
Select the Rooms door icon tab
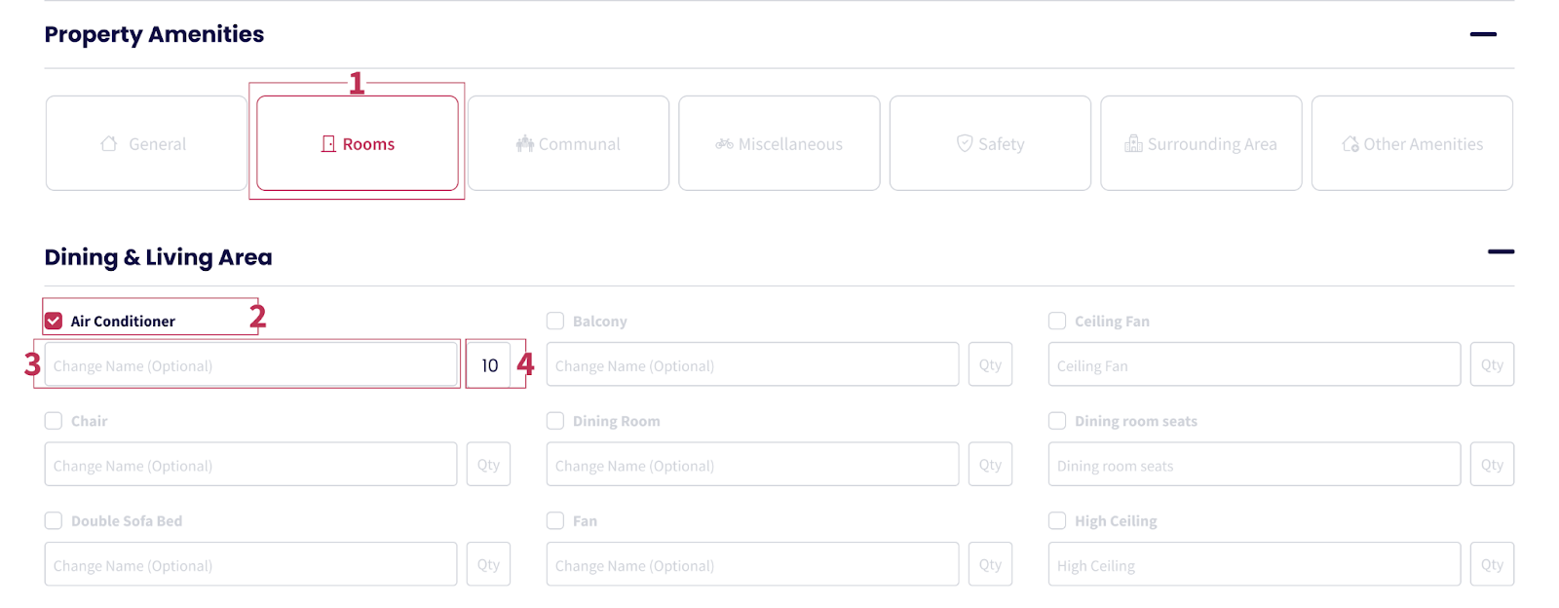coord(358,143)
